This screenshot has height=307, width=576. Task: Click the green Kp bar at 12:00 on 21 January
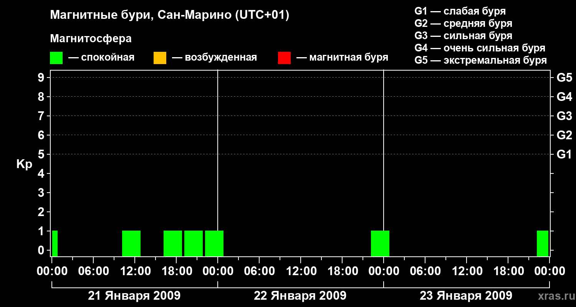click(x=131, y=243)
